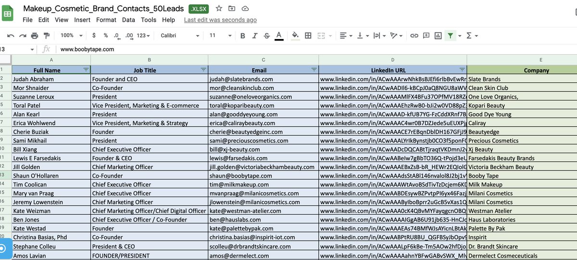
Task: Click the document title to rename
Action: click(103, 9)
